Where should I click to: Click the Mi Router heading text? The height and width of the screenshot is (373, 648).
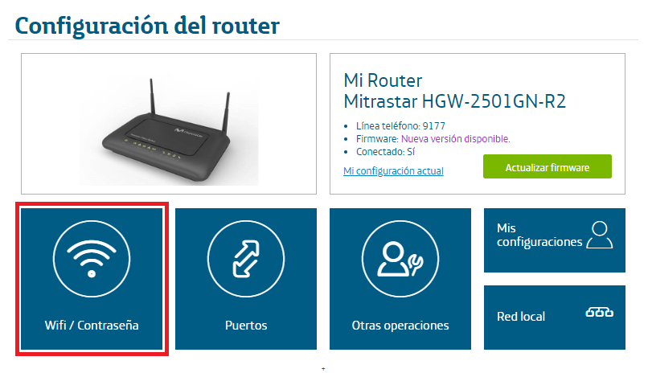(x=383, y=80)
